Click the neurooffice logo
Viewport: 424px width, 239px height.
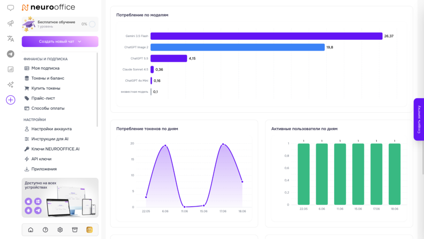tap(48, 7)
